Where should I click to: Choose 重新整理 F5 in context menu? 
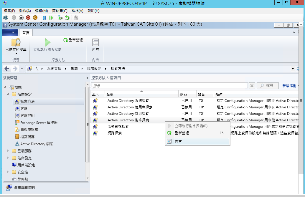point(197,133)
